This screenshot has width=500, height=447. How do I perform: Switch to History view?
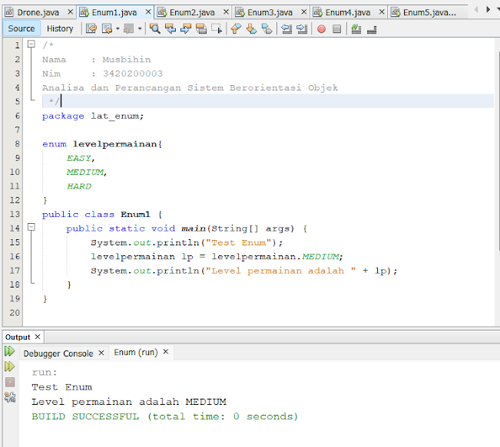tap(60, 28)
